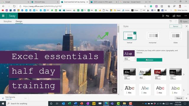Image resolution: width=189 pixels, height=106 pixels.
Task: Switch to the 2020's answer to PDFs tab
Action: 104,2
